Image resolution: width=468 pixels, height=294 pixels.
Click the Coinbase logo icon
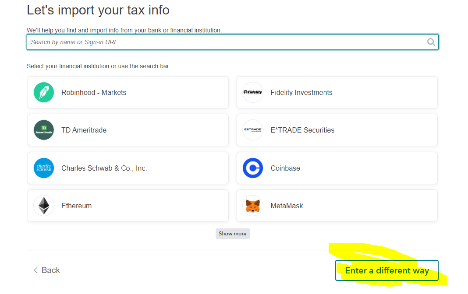click(x=253, y=168)
